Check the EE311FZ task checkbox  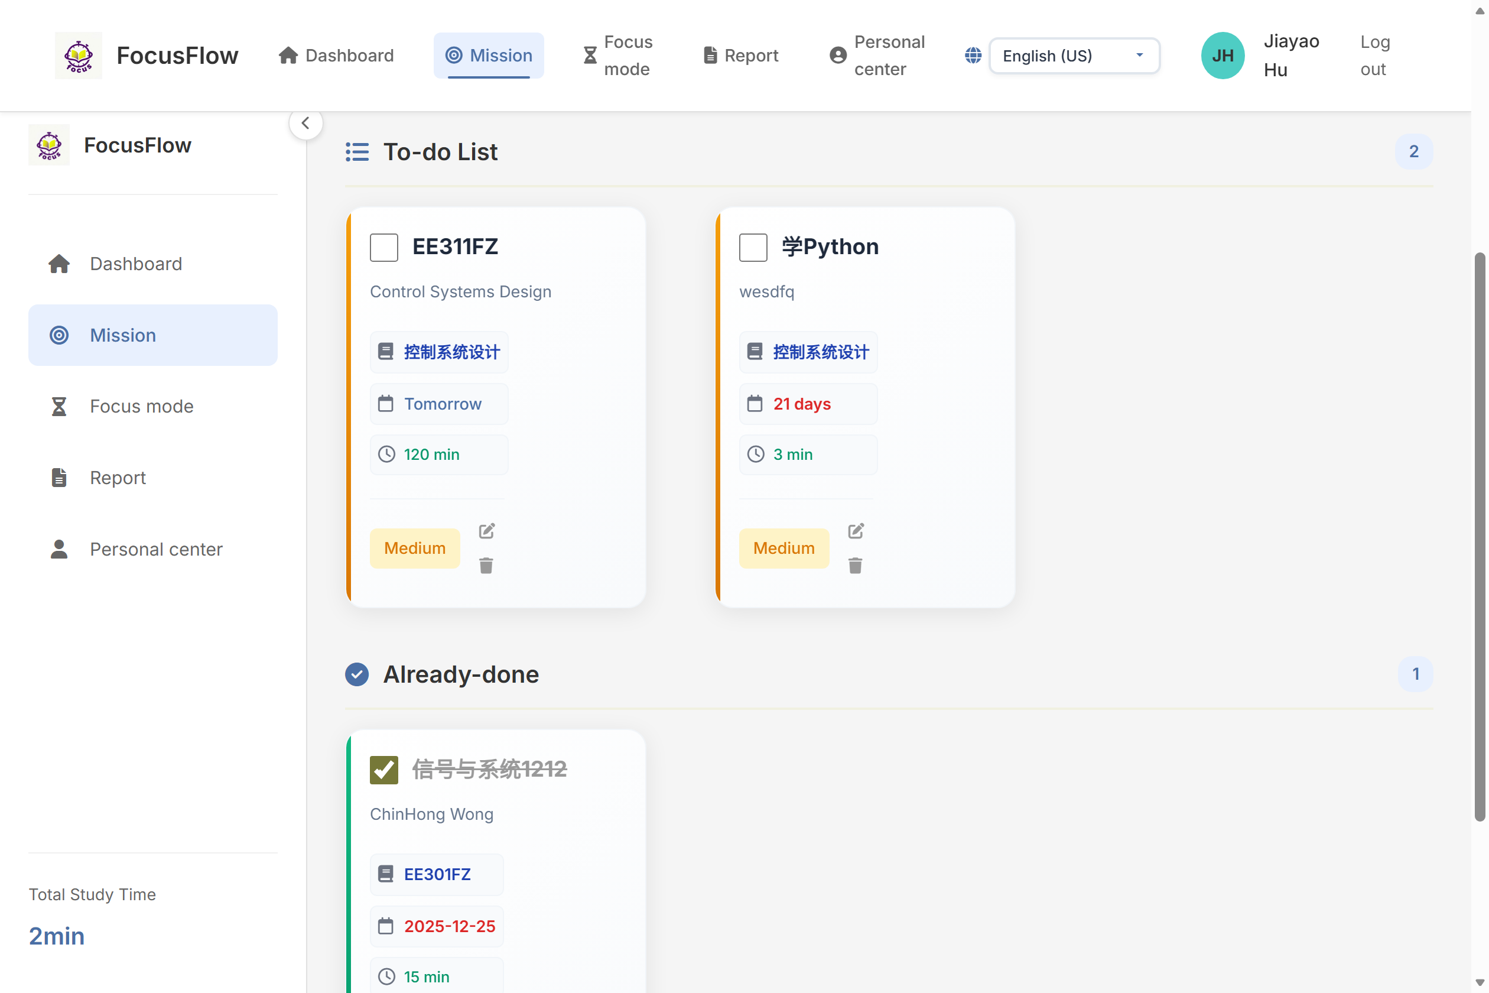tap(383, 247)
